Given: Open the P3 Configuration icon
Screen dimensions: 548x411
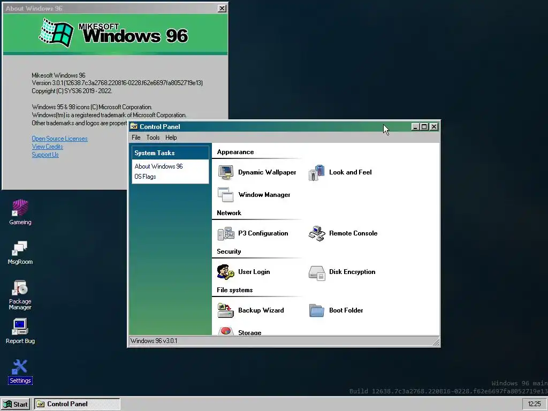Looking at the screenshot, I should tap(226, 233).
